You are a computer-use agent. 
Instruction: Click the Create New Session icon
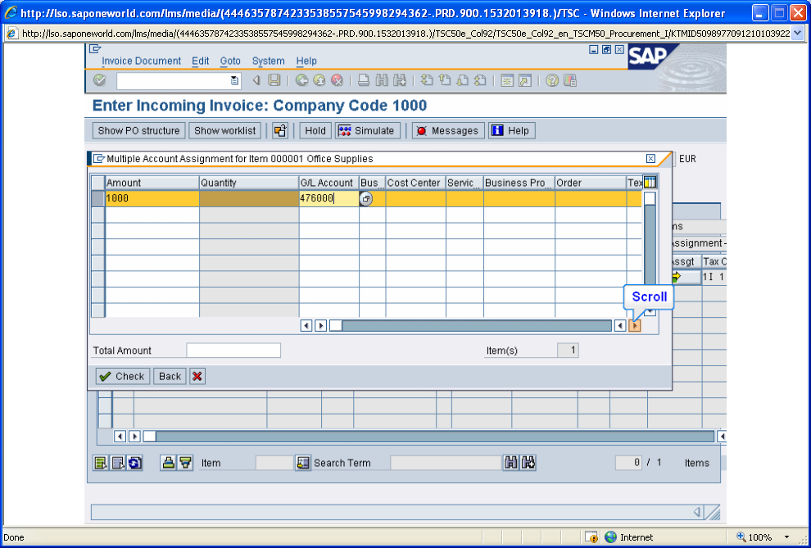click(x=507, y=80)
